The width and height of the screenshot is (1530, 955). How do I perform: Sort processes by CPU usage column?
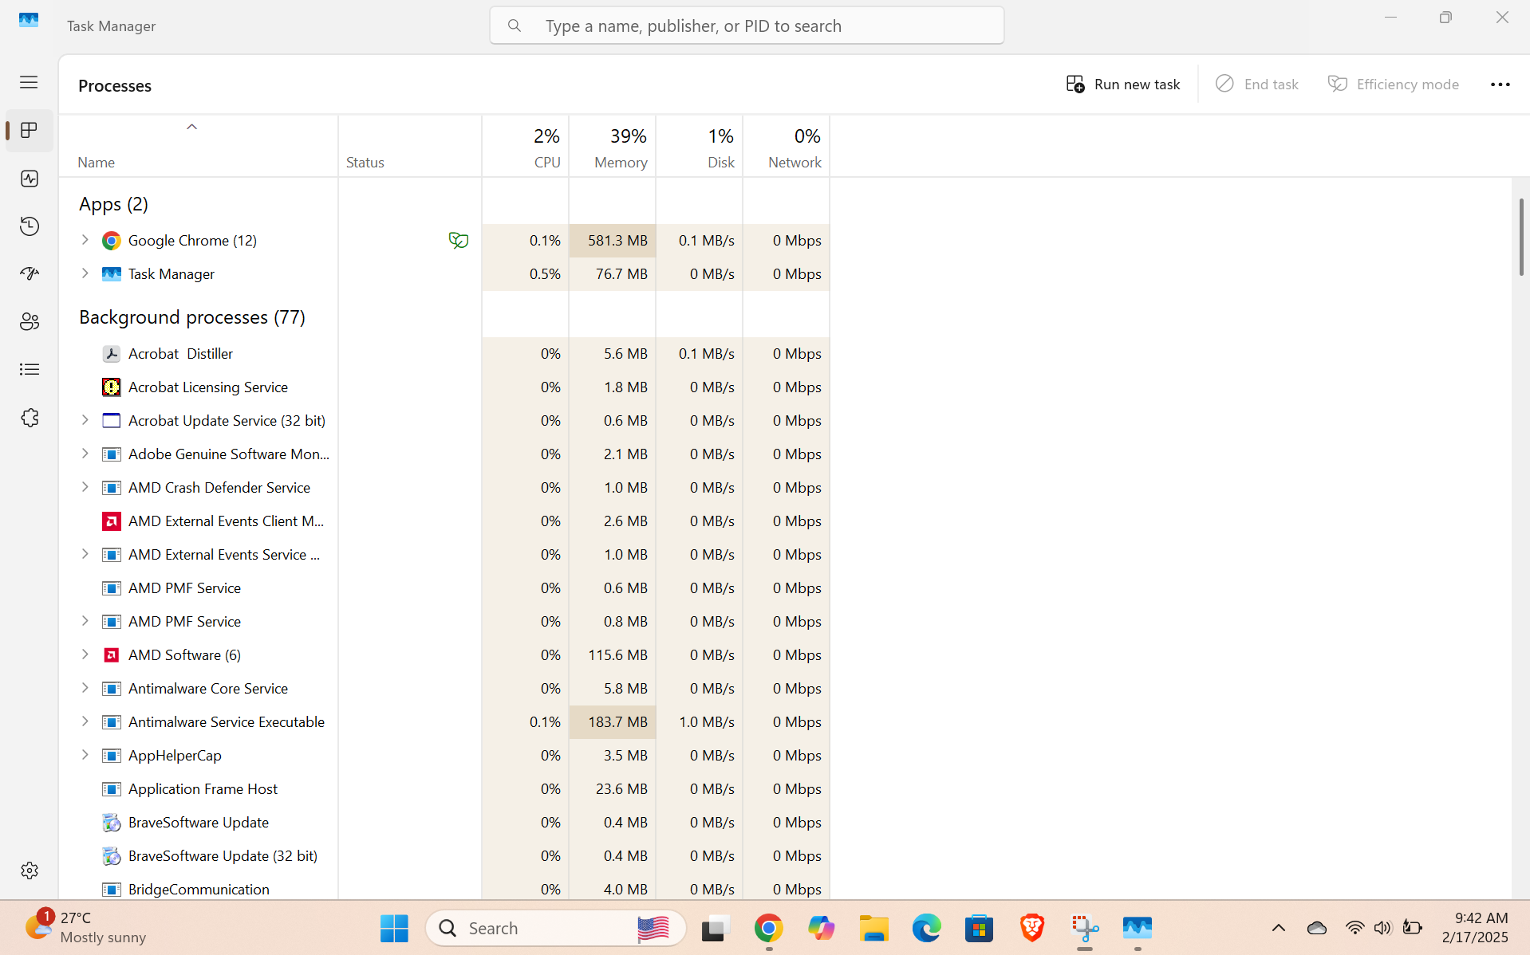coord(526,147)
